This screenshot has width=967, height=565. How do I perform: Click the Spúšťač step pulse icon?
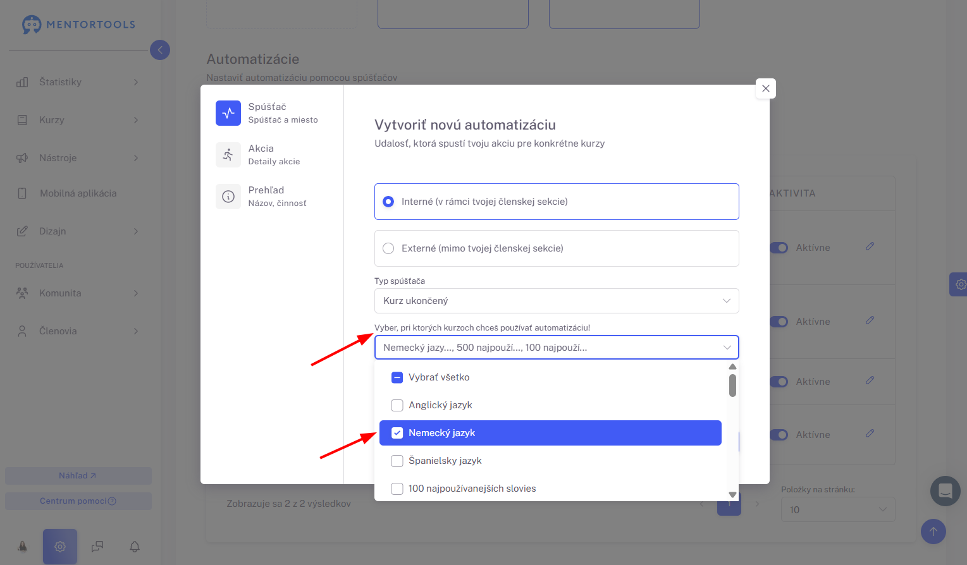point(228,113)
